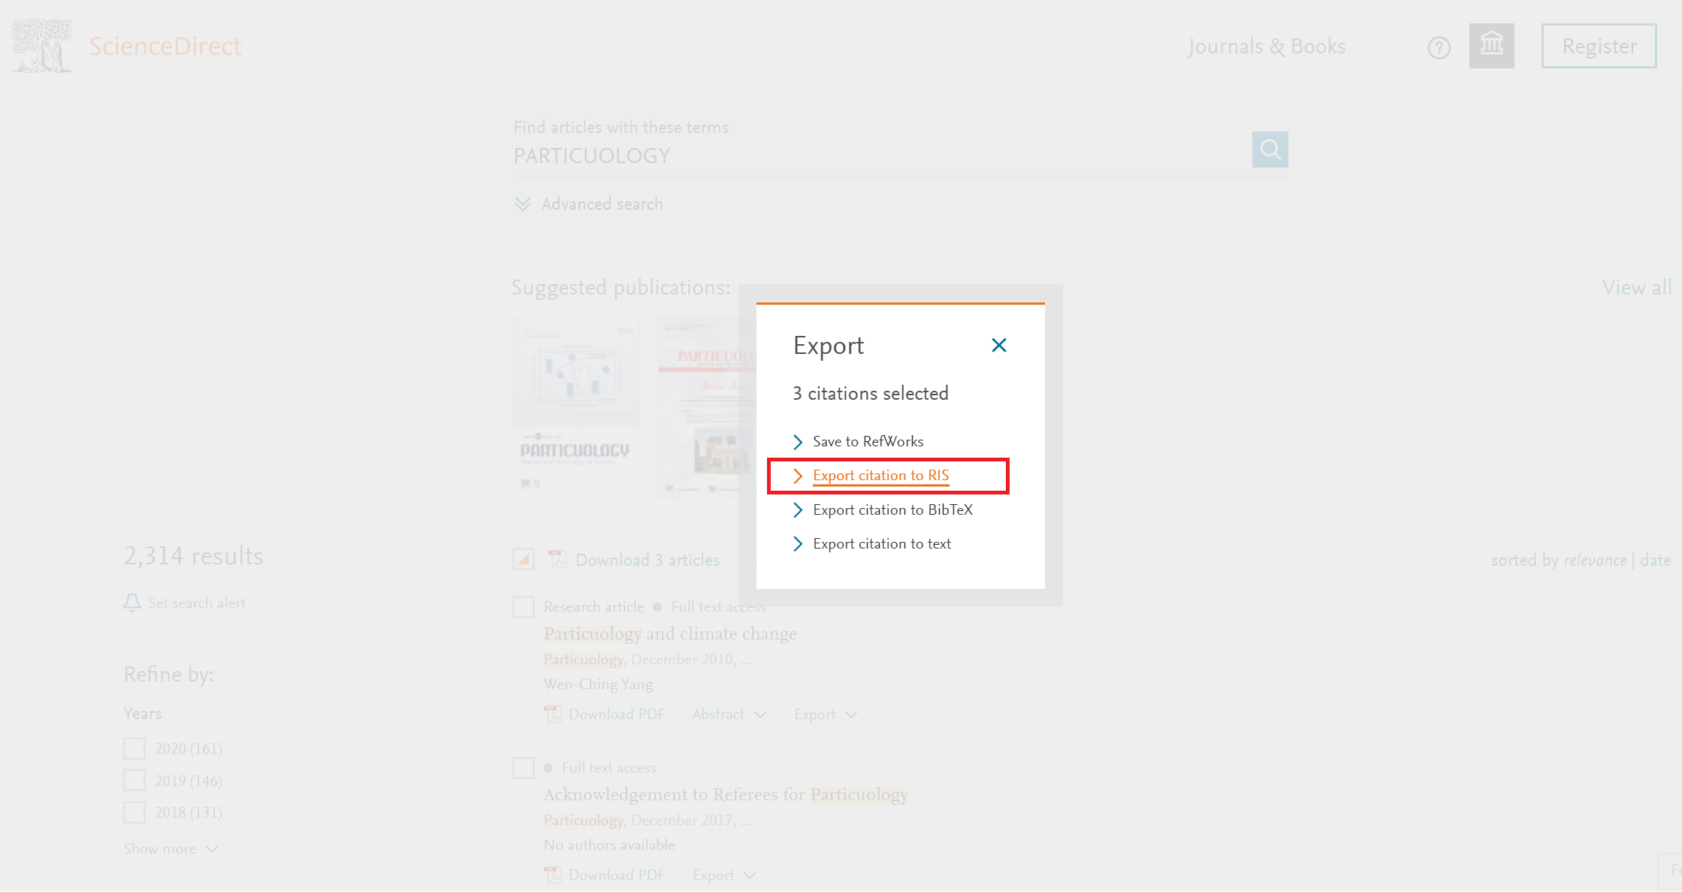Viewport: 1682px width, 892px height.
Task: Download PDF of Particuology and climate change
Action: pyautogui.click(x=616, y=714)
